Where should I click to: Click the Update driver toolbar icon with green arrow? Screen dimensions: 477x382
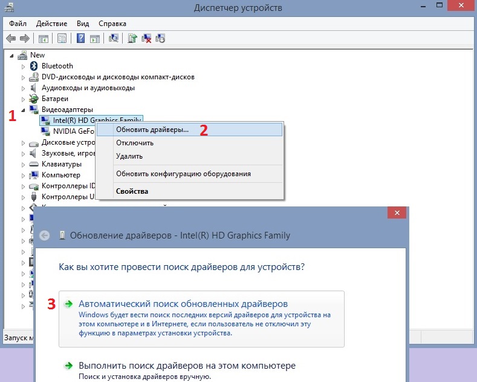(x=132, y=38)
